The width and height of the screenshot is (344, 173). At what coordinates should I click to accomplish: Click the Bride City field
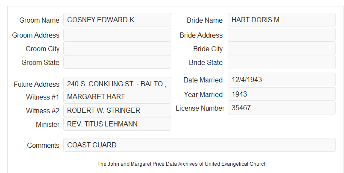click(x=282, y=48)
